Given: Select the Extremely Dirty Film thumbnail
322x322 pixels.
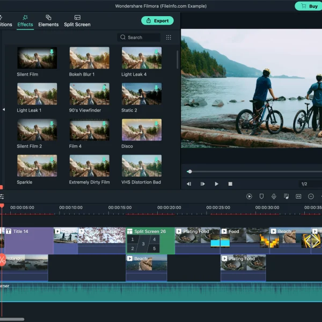Looking at the screenshot, I should click(x=89, y=166).
